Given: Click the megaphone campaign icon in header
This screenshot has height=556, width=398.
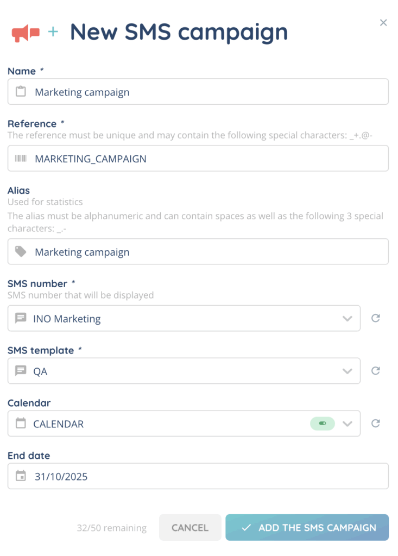Looking at the screenshot, I should click(26, 33).
